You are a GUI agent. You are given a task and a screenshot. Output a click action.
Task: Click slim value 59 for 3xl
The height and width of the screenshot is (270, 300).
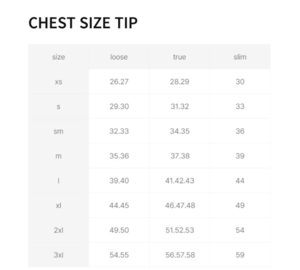pyautogui.click(x=240, y=255)
